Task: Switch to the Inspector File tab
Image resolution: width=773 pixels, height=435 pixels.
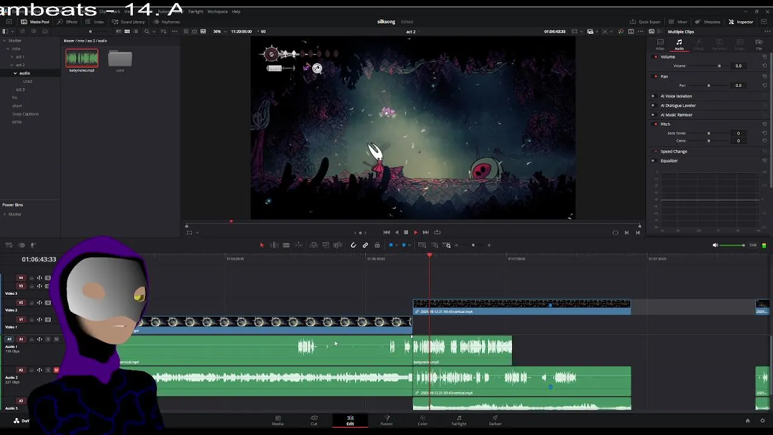Action: pyautogui.click(x=759, y=44)
